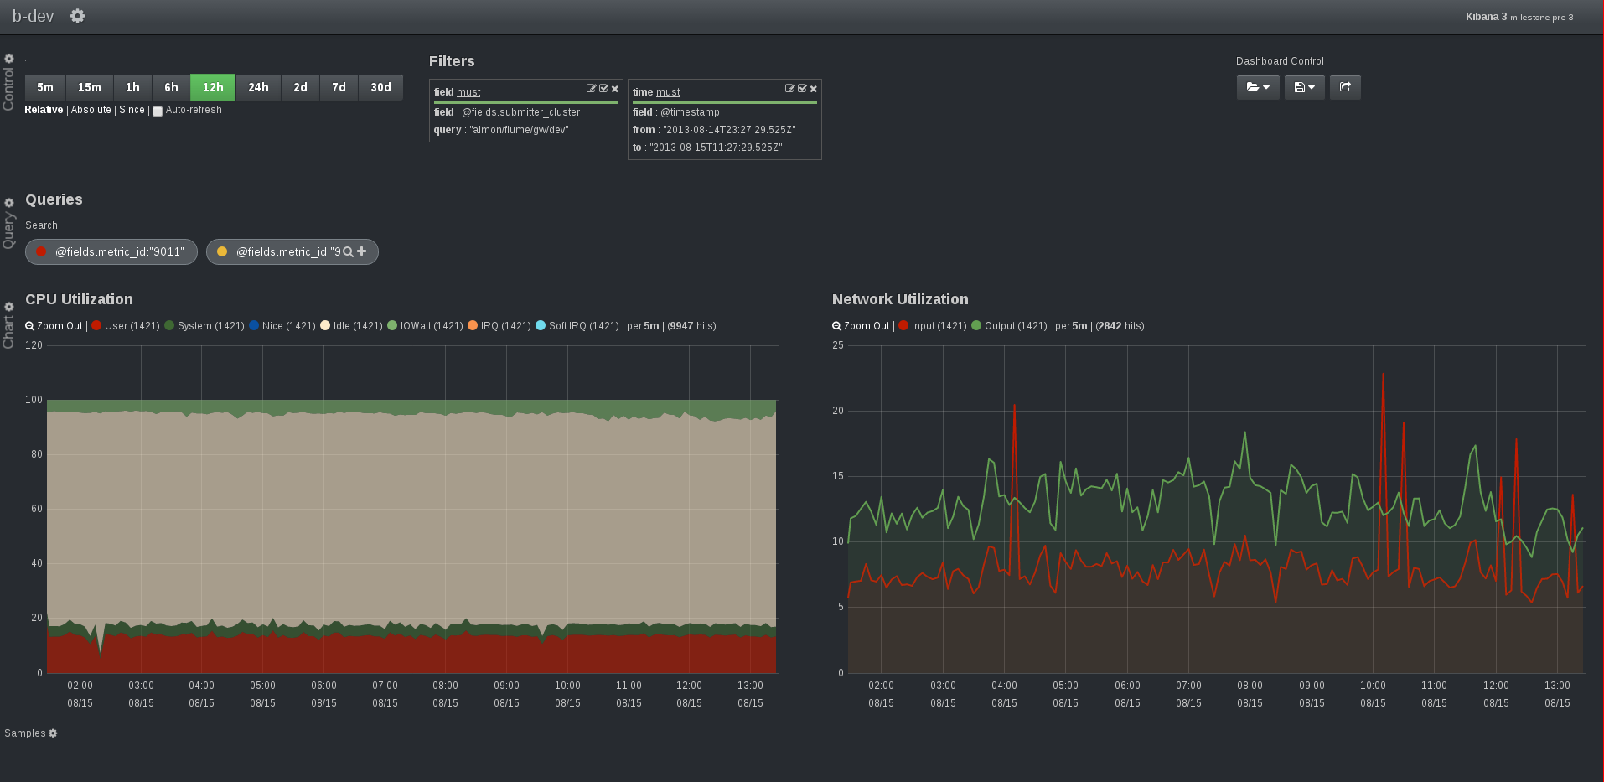
Task: Click the CPU Utilization panel title
Action: (x=79, y=299)
